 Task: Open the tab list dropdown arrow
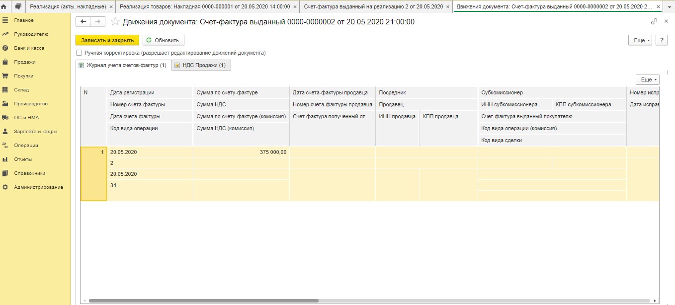pyautogui.click(x=669, y=6)
